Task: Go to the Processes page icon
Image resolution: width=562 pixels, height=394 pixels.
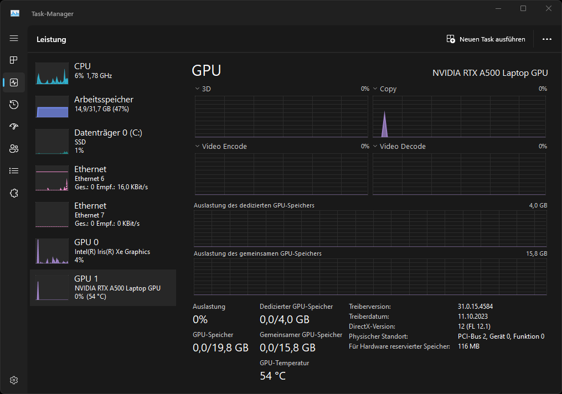Action: pos(14,60)
